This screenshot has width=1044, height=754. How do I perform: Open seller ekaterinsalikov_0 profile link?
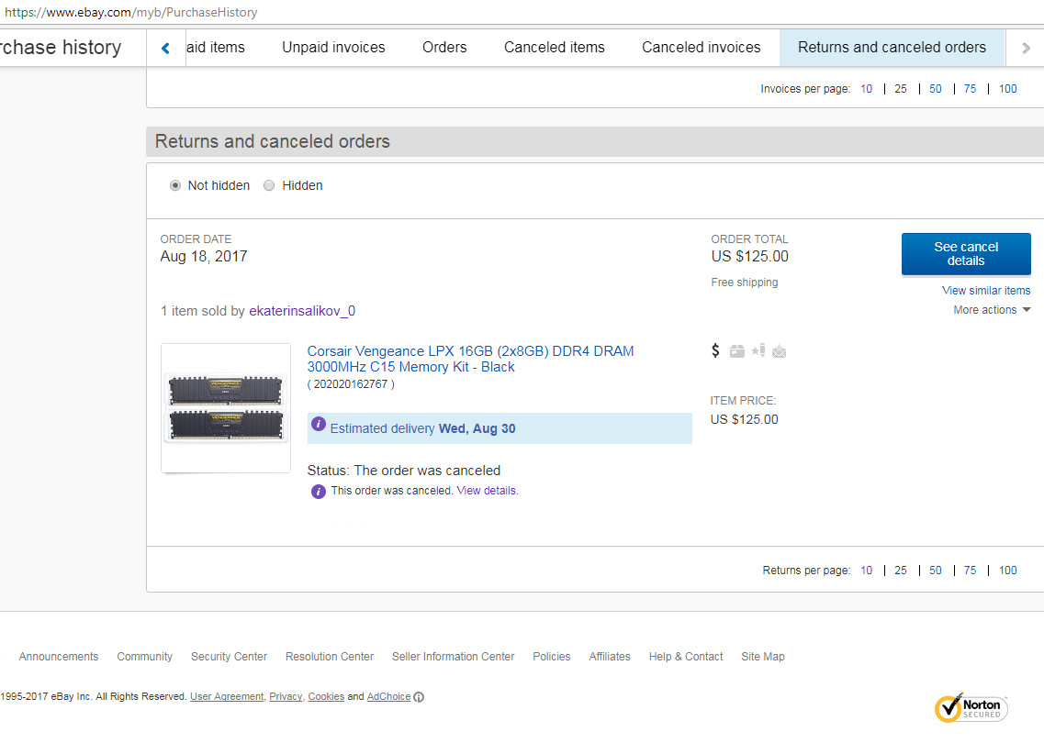(x=301, y=311)
